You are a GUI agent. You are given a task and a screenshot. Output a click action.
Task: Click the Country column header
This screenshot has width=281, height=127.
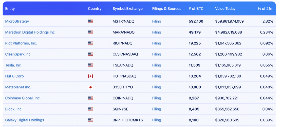point(95,9)
